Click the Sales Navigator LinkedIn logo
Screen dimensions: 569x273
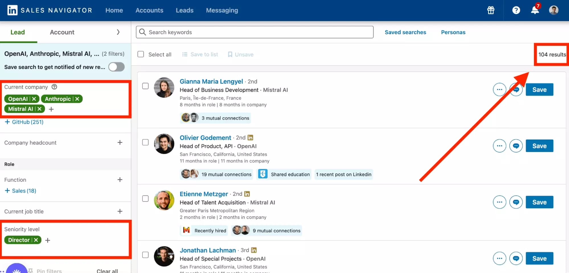pos(12,10)
